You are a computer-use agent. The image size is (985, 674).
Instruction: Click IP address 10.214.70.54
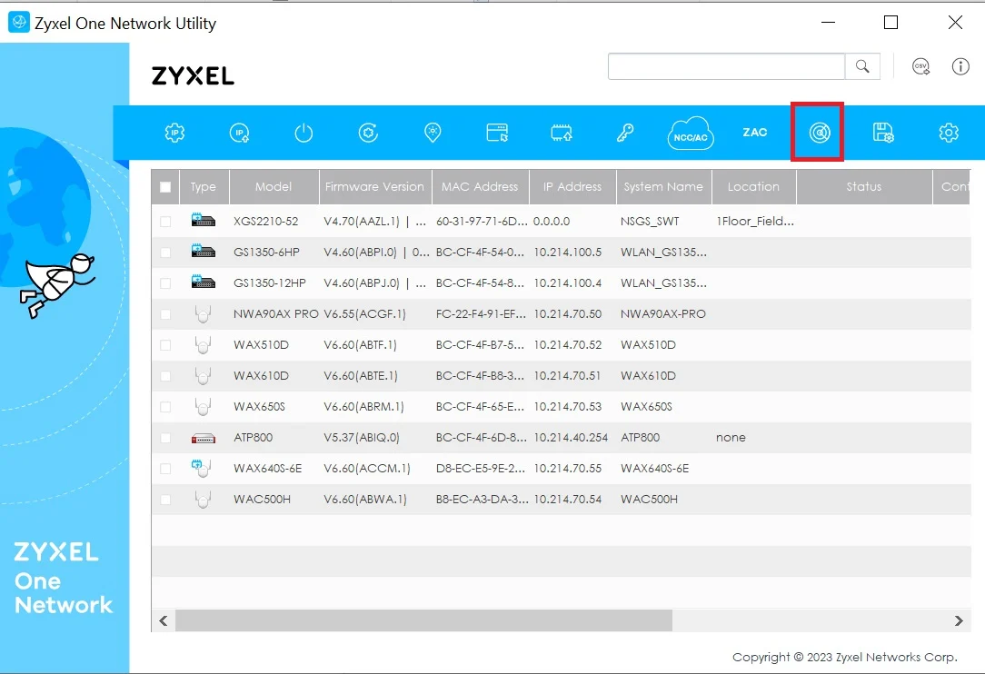[x=567, y=500]
